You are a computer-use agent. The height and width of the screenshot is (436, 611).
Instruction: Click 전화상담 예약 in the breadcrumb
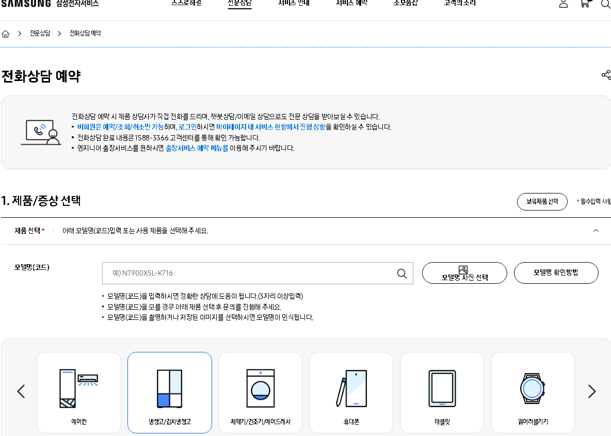pyautogui.click(x=85, y=34)
